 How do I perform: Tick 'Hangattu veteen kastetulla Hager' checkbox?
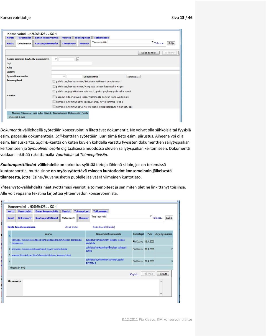coord(54,86)
